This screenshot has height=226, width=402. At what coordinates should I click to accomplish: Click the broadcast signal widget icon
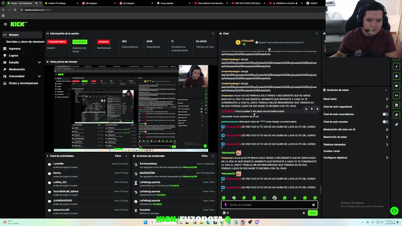pos(396,95)
